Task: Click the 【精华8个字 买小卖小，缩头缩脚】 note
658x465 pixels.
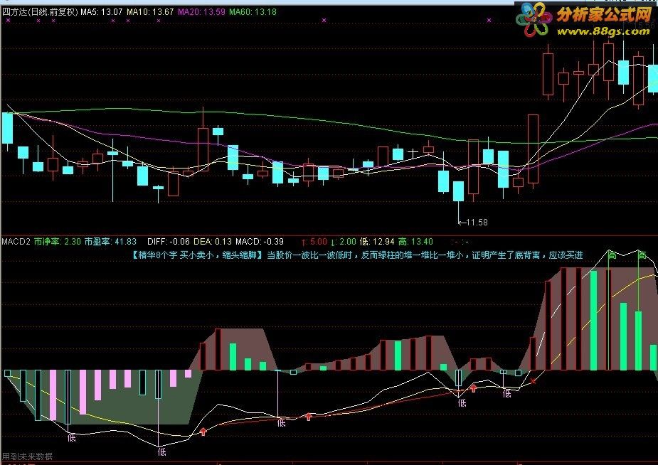Action: 197,255
